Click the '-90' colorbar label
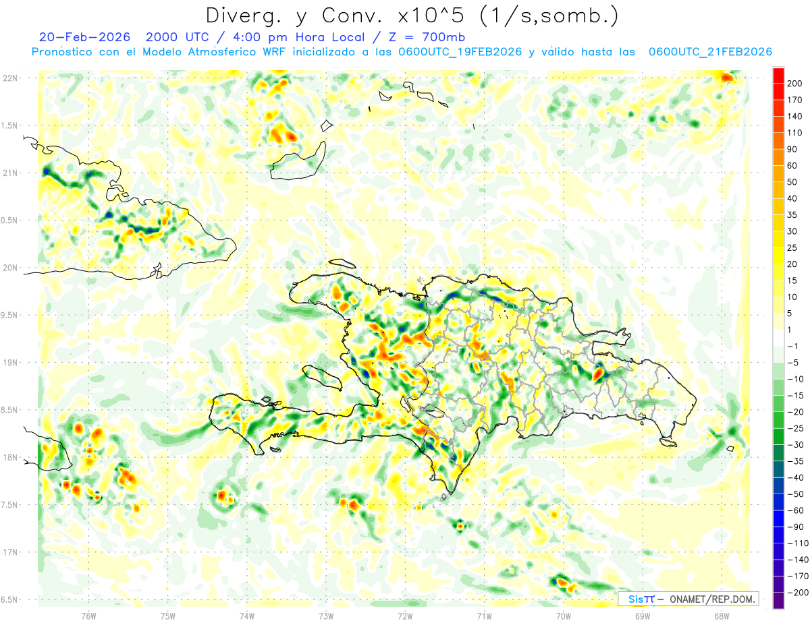The width and height of the screenshot is (810, 625). pyautogui.click(x=796, y=527)
